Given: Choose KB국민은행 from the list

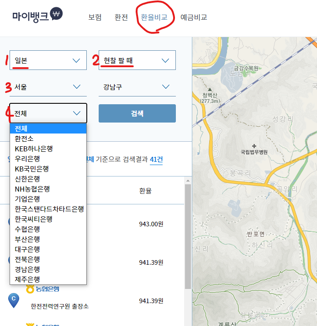Looking at the screenshot, I should click(48, 169).
